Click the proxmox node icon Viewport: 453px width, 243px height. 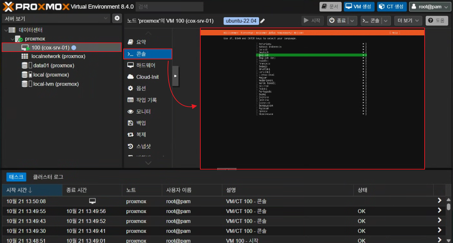click(19, 39)
